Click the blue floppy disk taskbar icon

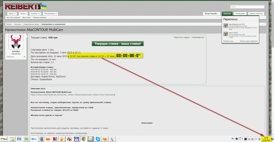click(x=76, y=139)
